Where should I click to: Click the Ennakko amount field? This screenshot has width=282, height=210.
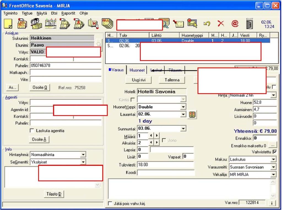tap(265, 138)
